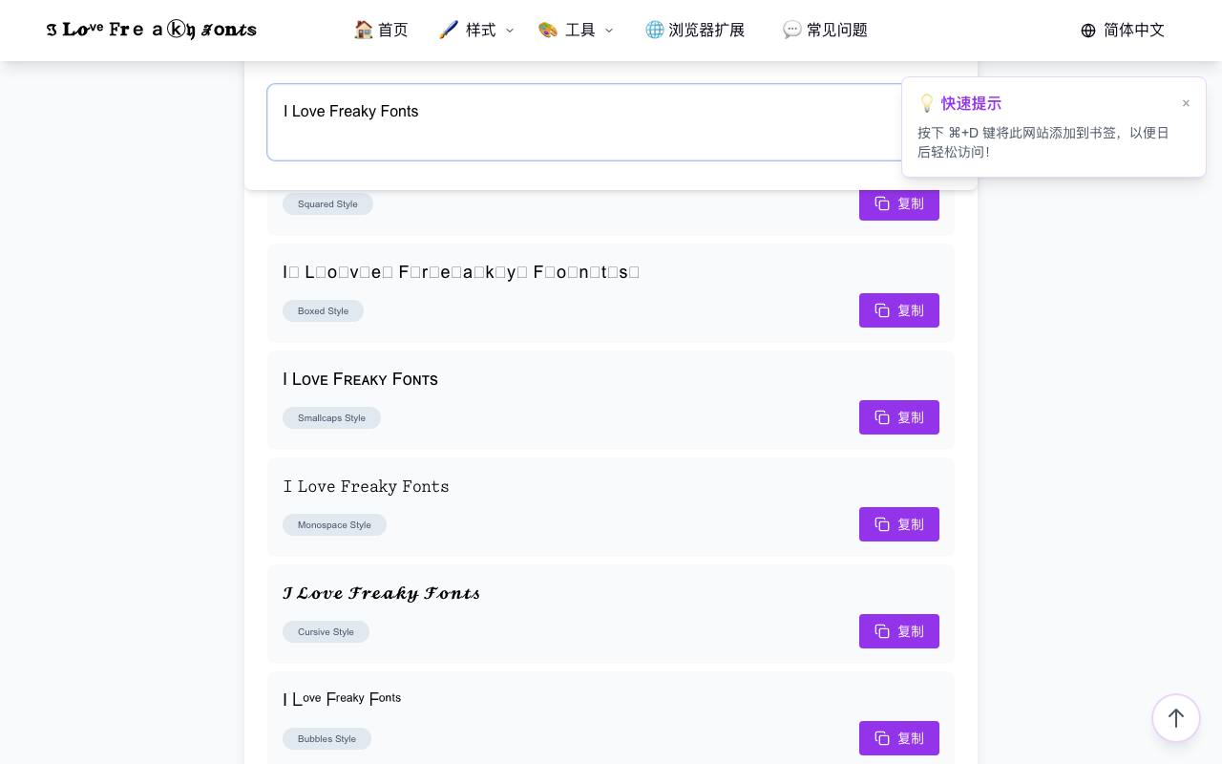Viewport: 1222px width, 764px height.
Task: Click copy icon for Bubbles Style
Action: tap(882, 738)
